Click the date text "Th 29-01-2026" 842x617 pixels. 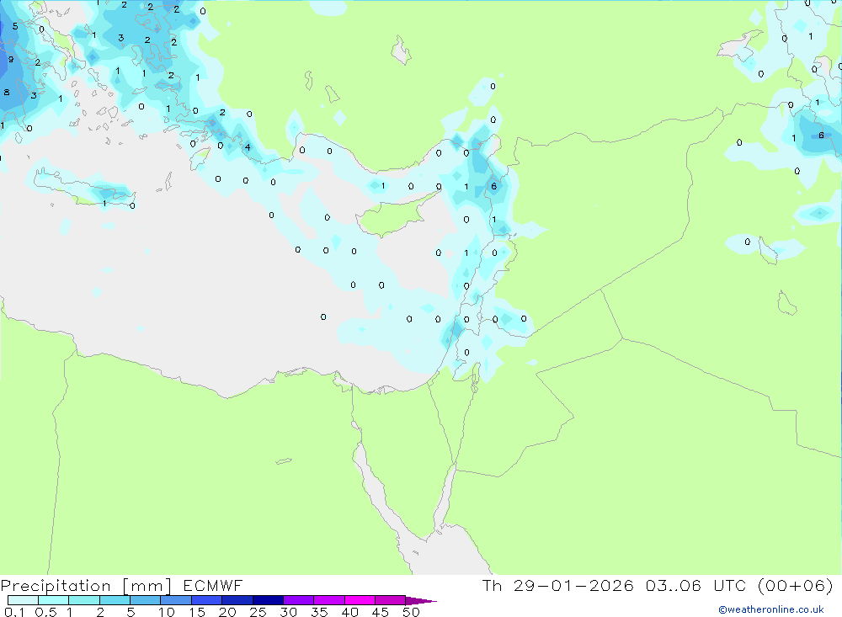(558, 585)
